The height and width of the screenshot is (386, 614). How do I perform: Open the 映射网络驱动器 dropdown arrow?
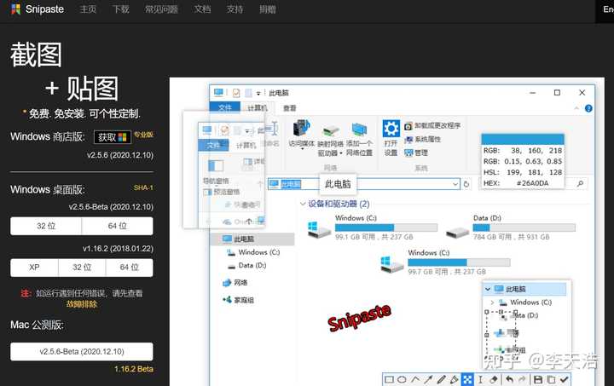click(x=340, y=153)
